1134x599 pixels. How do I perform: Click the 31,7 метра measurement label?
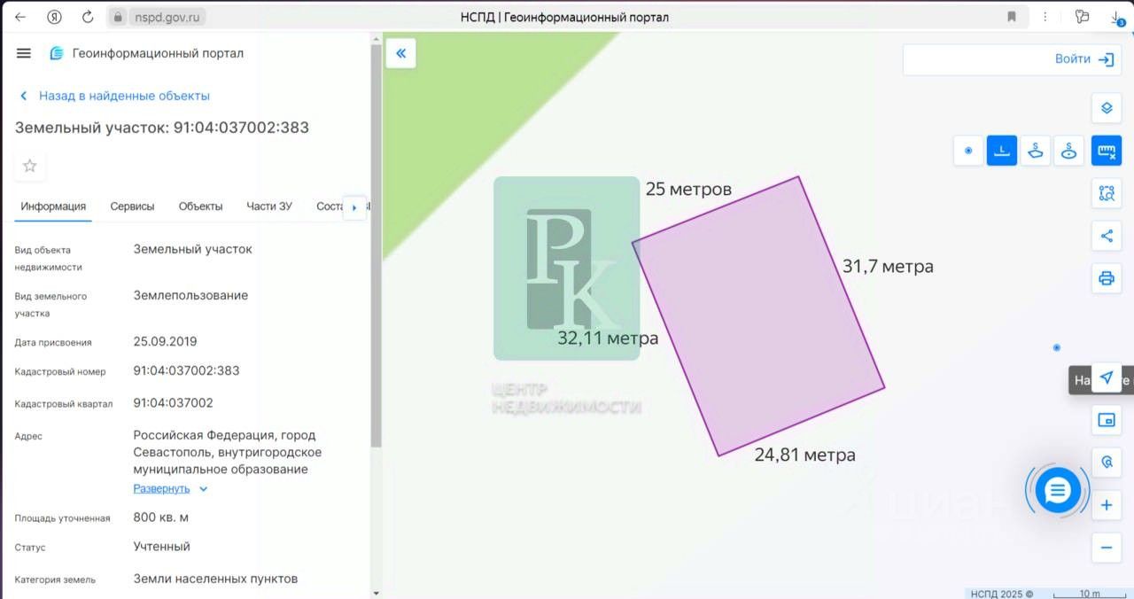point(888,266)
